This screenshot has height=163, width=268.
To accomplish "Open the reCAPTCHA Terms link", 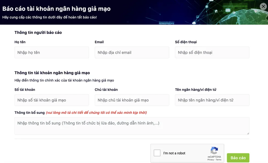I will click(218, 160).
